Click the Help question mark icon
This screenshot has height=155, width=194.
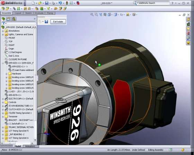pyautogui.click(x=173, y=3)
